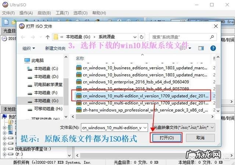Open the 操作(A) menu in UltraISO
The width and height of the screenshot is (235, 165).
(26, 13)
